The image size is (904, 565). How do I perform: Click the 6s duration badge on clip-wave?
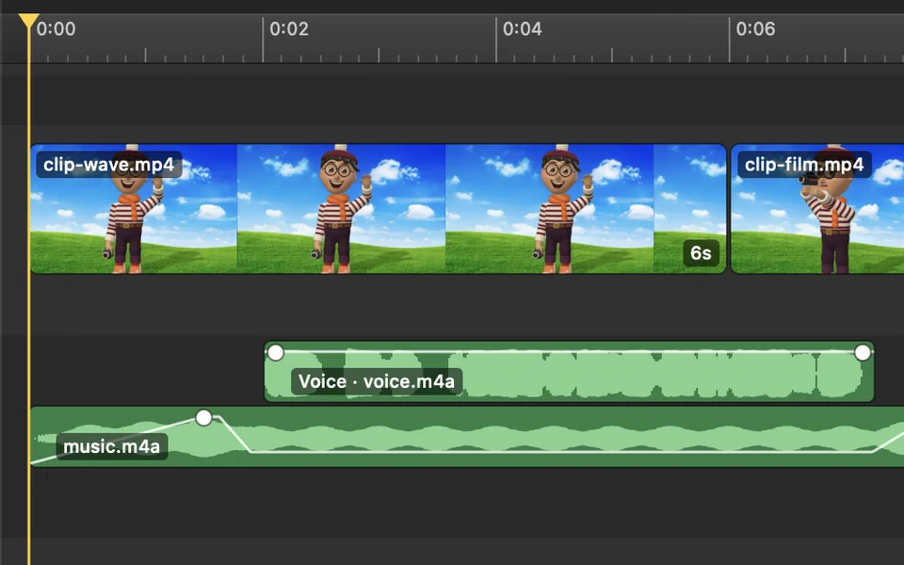(x=701, y=253)
